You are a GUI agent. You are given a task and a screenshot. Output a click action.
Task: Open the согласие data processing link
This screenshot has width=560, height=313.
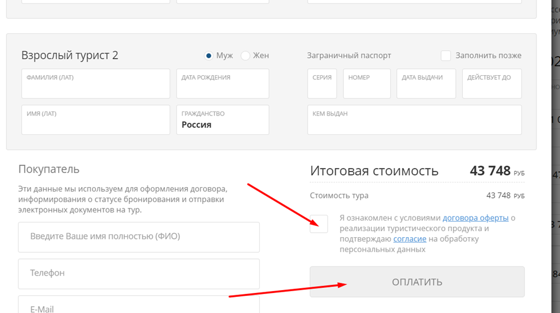(409, 239)
